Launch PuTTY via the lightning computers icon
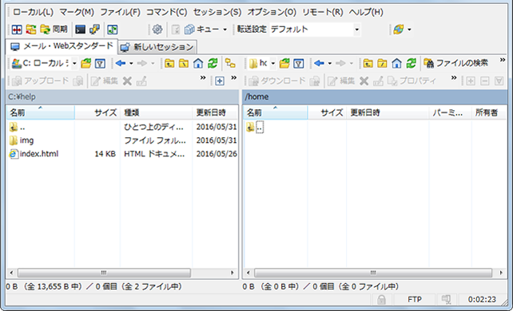513x311 pixels. click(x=94, y=30)
